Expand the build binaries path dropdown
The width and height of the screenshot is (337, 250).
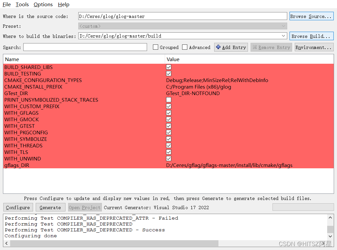pos(284,36)
